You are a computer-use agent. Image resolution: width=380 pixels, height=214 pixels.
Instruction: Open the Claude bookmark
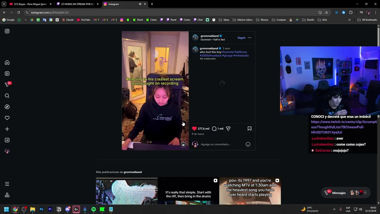68,20
